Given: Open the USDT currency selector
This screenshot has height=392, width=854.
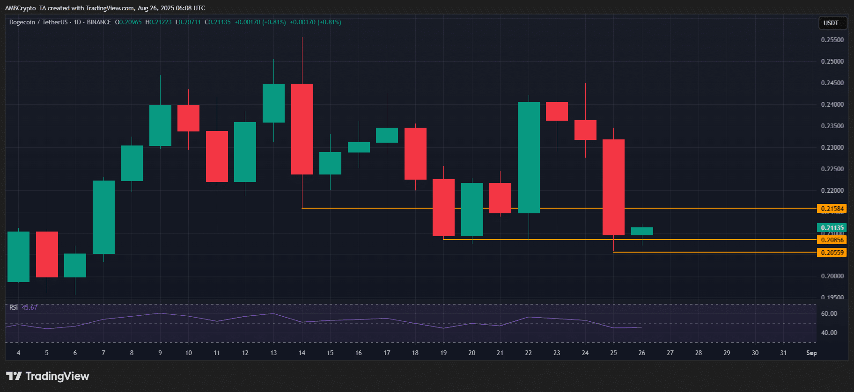Looking at the screenshot, I should [x=831, y=23].
